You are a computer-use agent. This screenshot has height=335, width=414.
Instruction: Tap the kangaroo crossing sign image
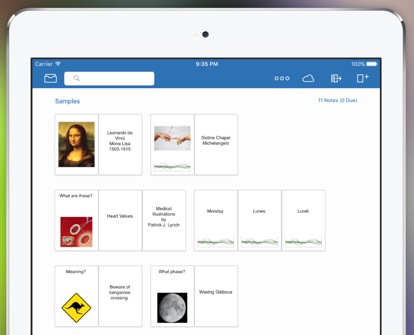[76, 308]
